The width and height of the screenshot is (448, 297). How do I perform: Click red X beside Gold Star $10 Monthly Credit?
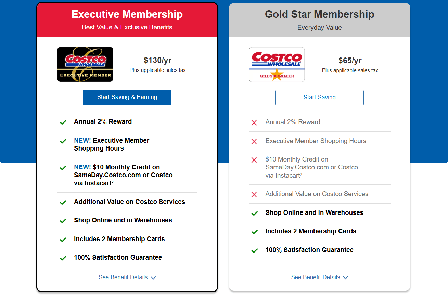pos(254,160)
